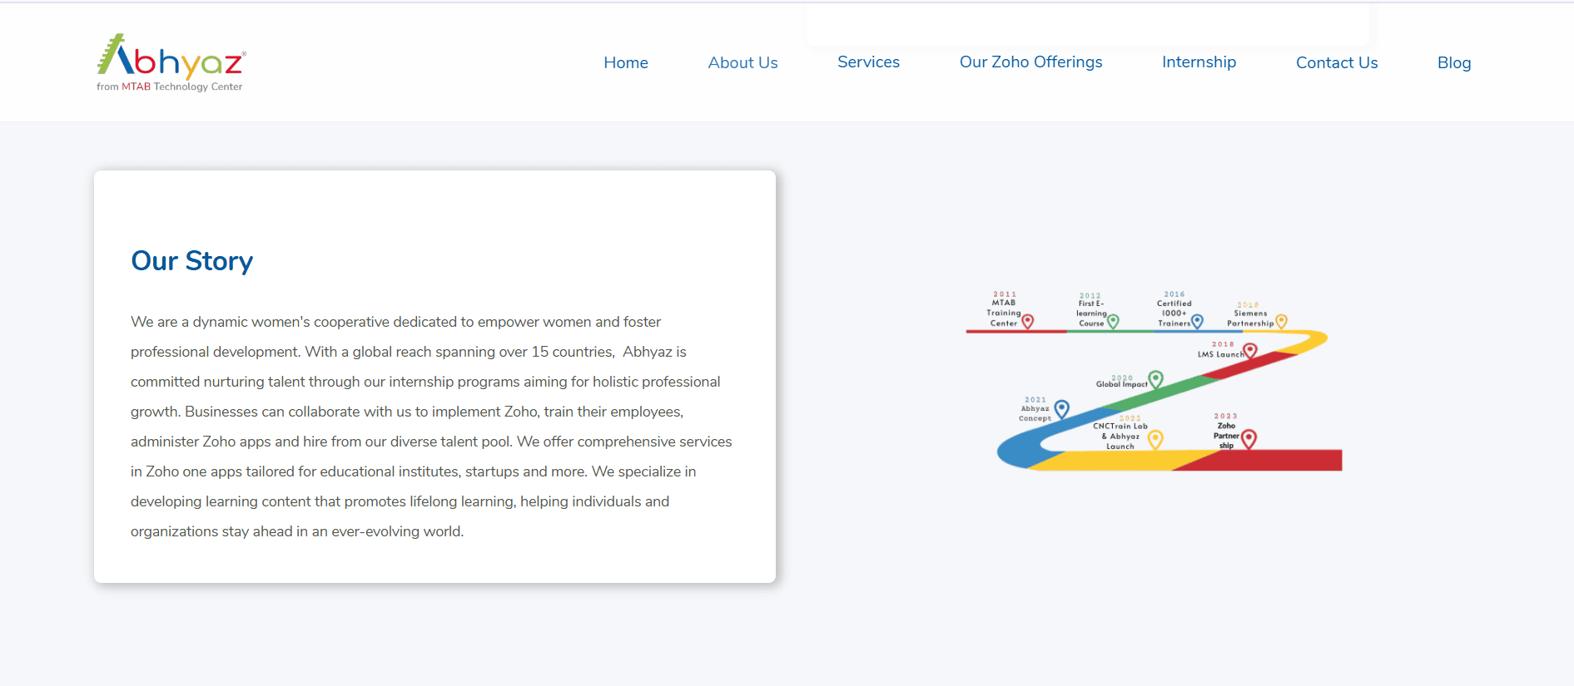Click the CNCTrain Lab & Abhyaz Launch pin
The height and width of the screenshot is (686, 1574).
pos(1155,439)
